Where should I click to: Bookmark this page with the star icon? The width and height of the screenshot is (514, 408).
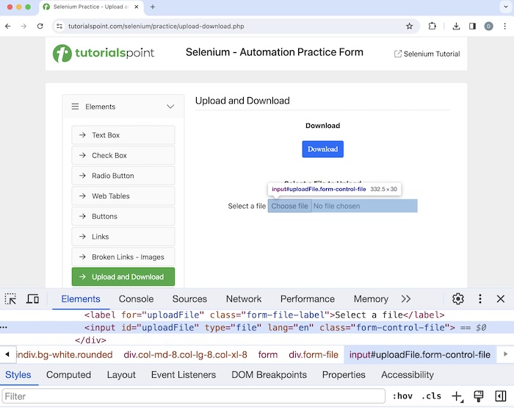pyautogui.click(x=410, y=26)
